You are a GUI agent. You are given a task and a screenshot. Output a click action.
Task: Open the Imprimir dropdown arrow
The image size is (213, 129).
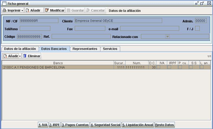[x=22, y=11]
